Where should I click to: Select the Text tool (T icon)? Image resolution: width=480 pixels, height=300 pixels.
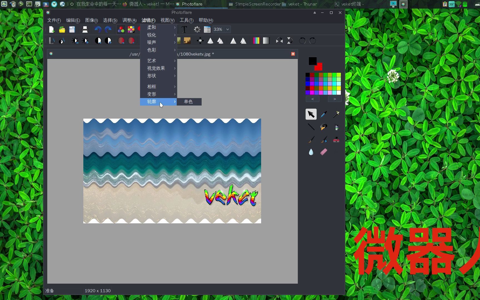(184, 29)
